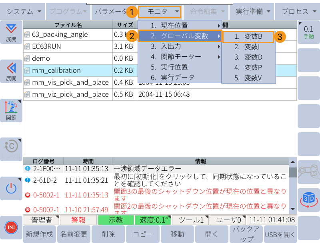This screenshot has width=320, height=243.
Task: Click the シングル cycle mode icon
Action: (11, 149)
